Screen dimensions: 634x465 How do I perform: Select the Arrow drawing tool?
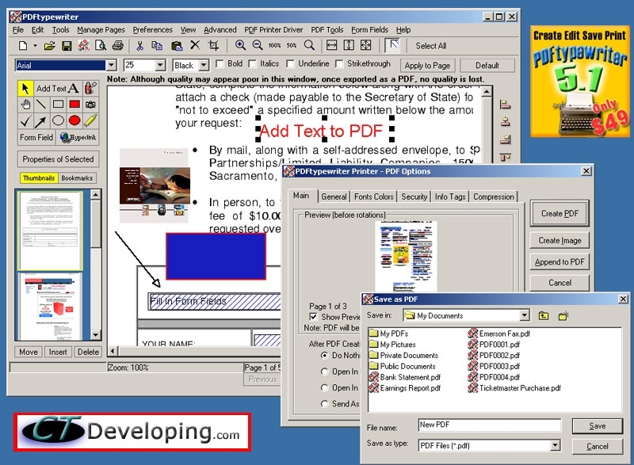[41, 120]
